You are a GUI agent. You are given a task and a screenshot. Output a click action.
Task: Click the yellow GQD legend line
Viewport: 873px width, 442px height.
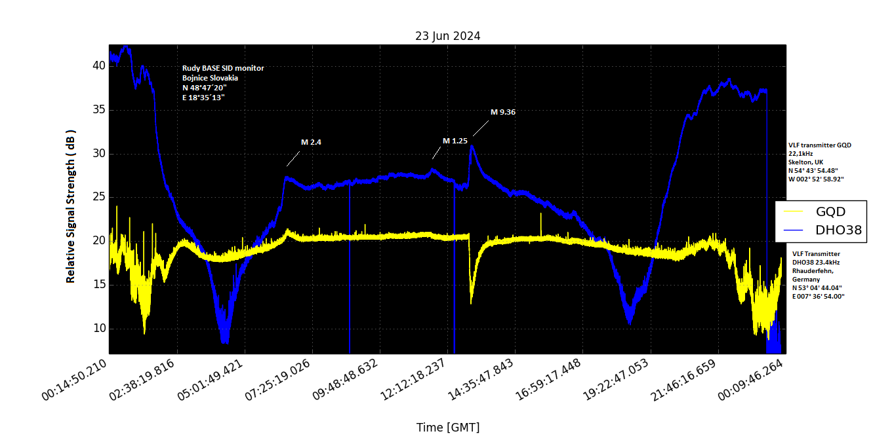[x=794, y=212]
